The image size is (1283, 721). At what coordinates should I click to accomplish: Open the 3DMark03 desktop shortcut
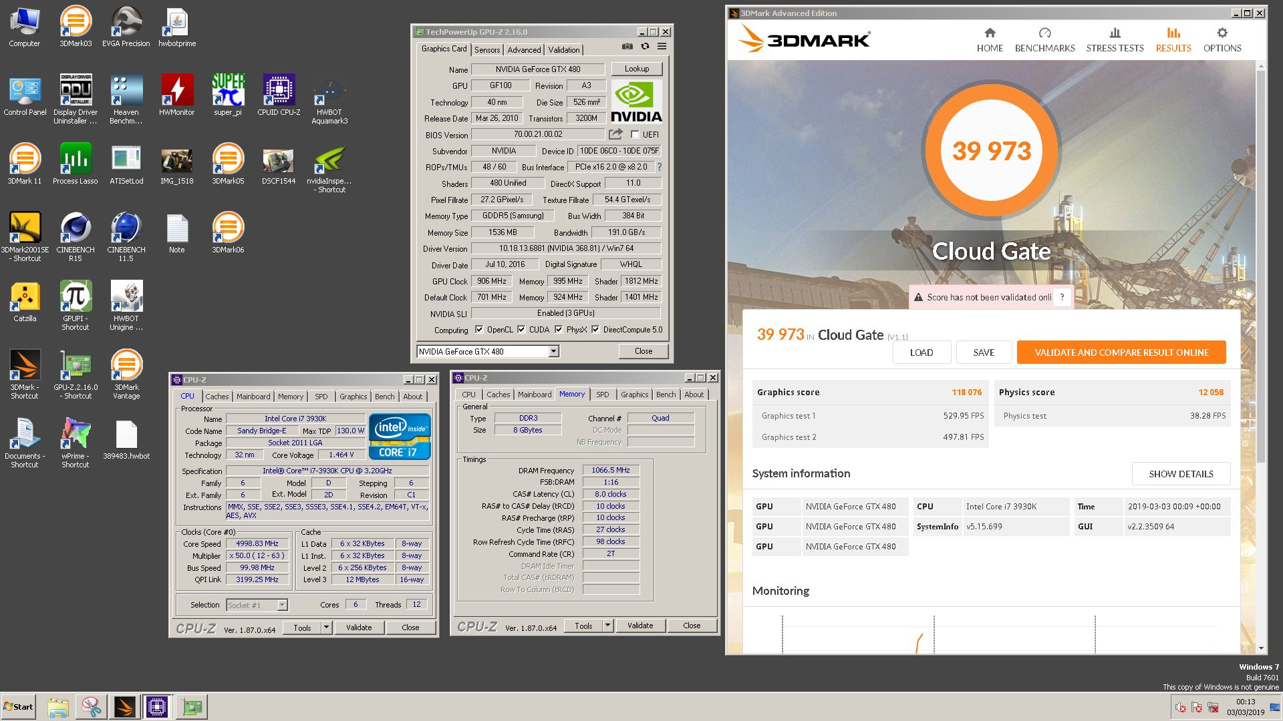pos(76,27)
